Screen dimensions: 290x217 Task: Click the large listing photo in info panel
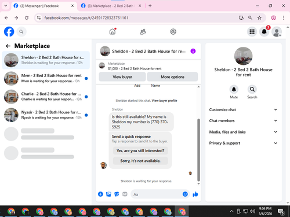point(243,56)
